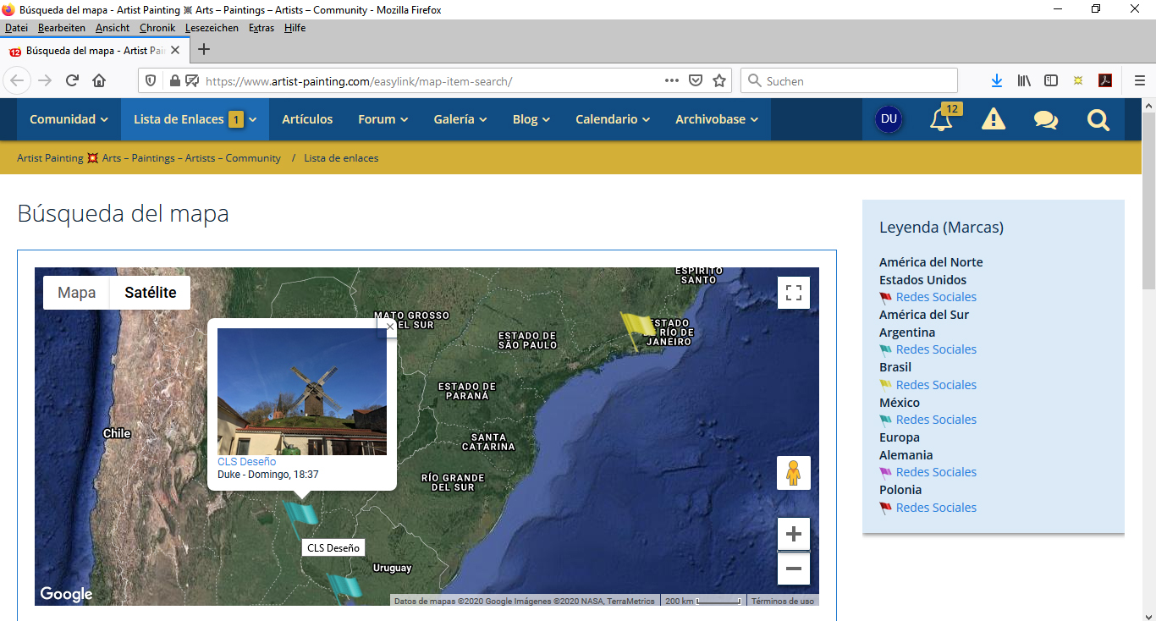Screen dimensions: 1156x621
Task: Click the warning triangle icon
Action: pyautogui.click(x=994, y=120)
